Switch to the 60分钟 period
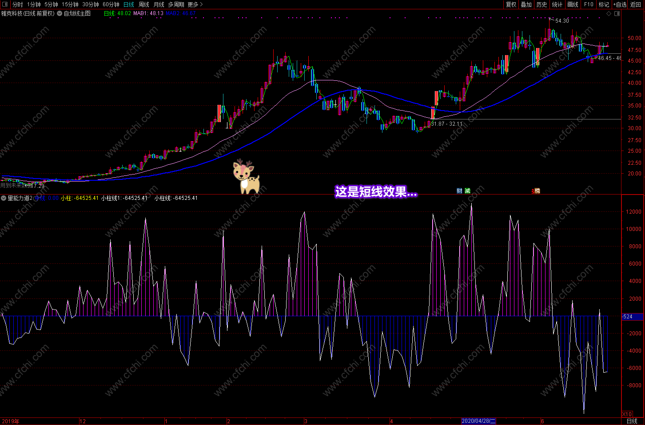The height and width of the screenshot is (425, 645). click(x=111, y=4)
